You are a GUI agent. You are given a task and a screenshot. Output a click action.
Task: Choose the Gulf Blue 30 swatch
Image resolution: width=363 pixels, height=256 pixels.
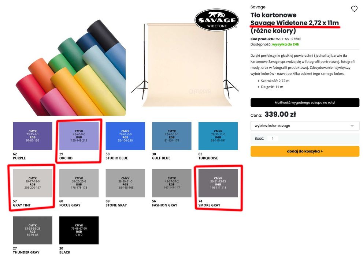[171, 136]
